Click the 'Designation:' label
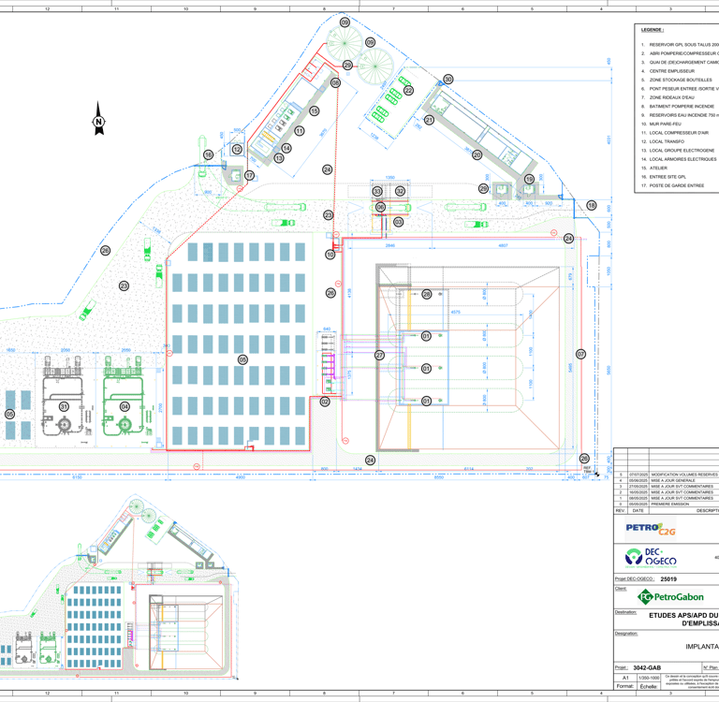Image resolution: width=719 pixels, height=702 pixels. click(x=626, y=634)
